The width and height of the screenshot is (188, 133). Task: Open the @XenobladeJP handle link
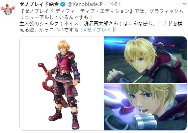pos(85,4)
